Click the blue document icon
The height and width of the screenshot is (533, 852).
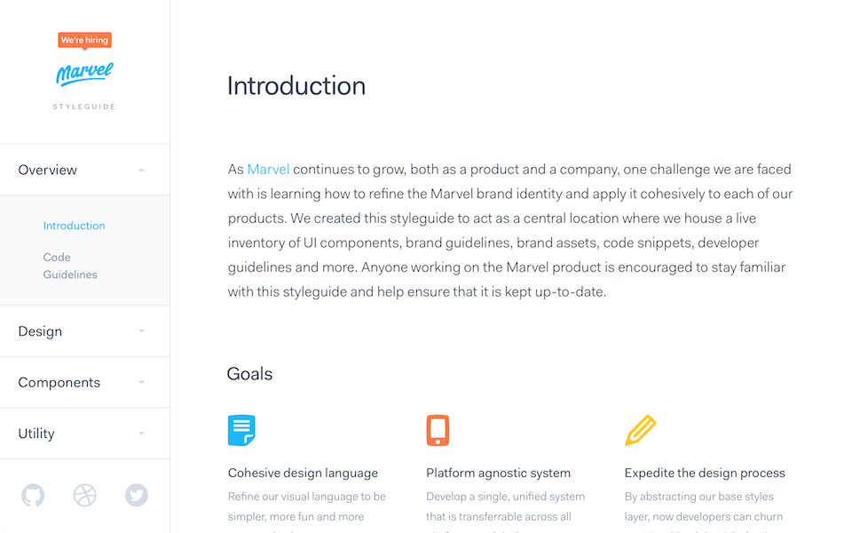[x=241, y=430]
